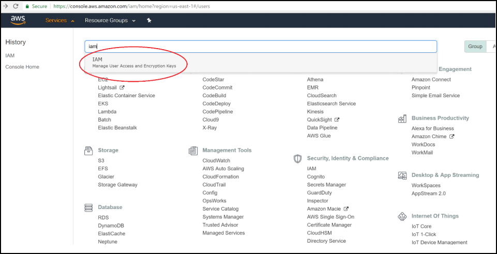The width and height of the screenshot is (497, 254).
Task: Open Systems Manager
Action: click(x=223, y=217)
